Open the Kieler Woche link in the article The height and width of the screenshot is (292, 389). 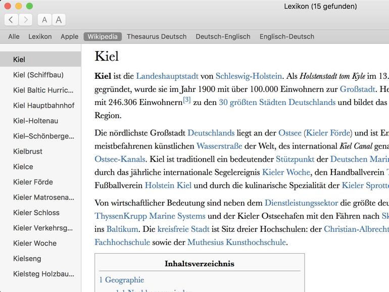click(286, 172)
